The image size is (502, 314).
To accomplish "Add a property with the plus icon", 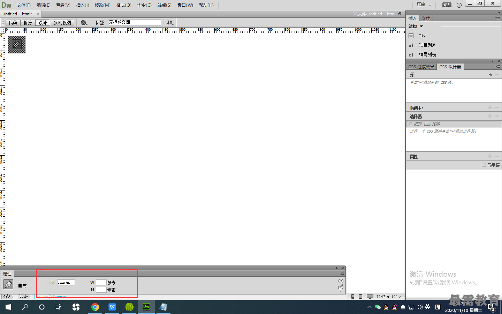I will click(x=490, y=156).
